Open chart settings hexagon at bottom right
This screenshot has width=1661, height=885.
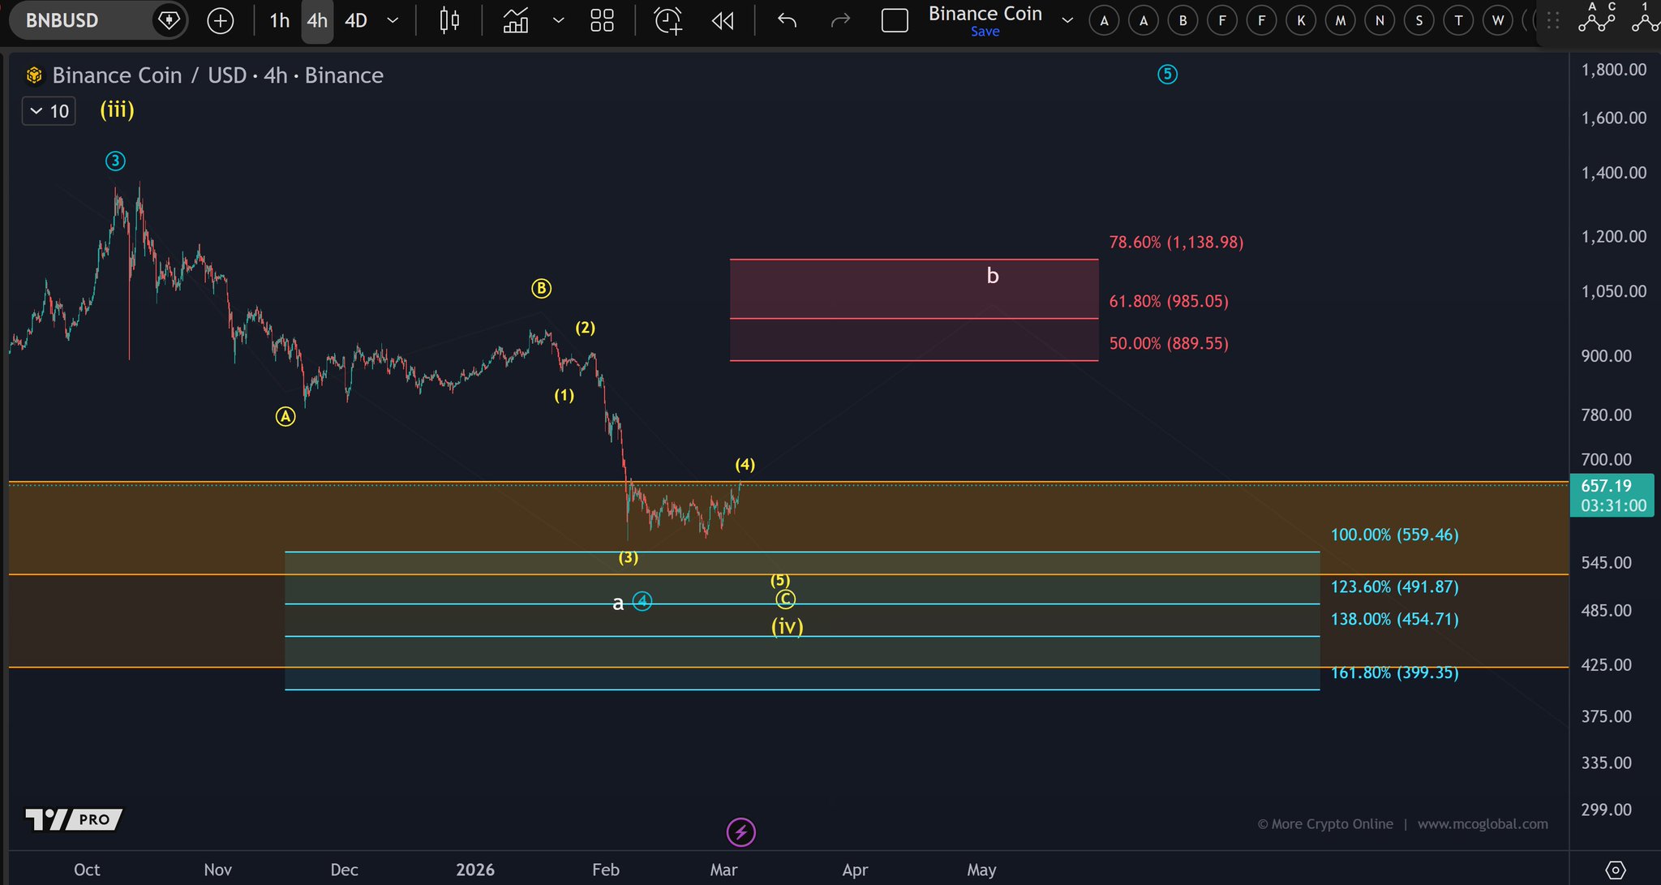click(x=1615, y=870)
